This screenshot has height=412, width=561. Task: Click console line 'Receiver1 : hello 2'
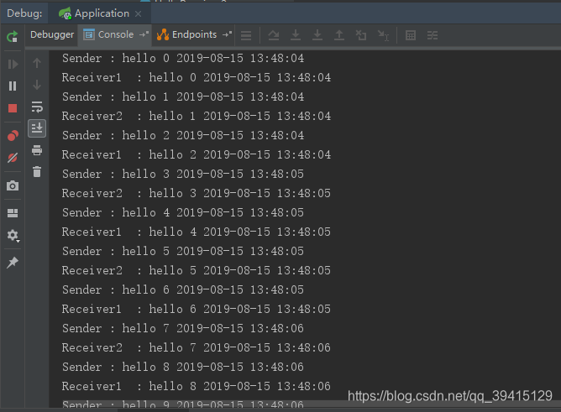click(197, 154)
